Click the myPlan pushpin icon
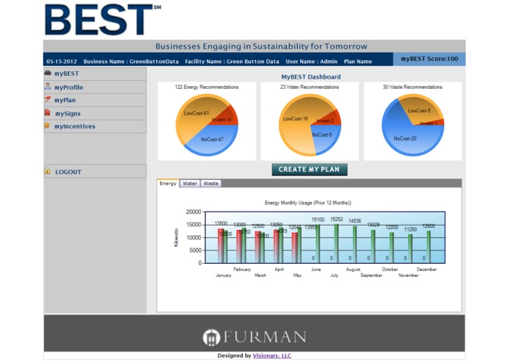This screenshot has width=510, height=363. point(48,99)
